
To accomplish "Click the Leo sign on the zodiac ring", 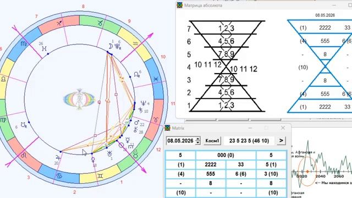I will click(24, 155).
